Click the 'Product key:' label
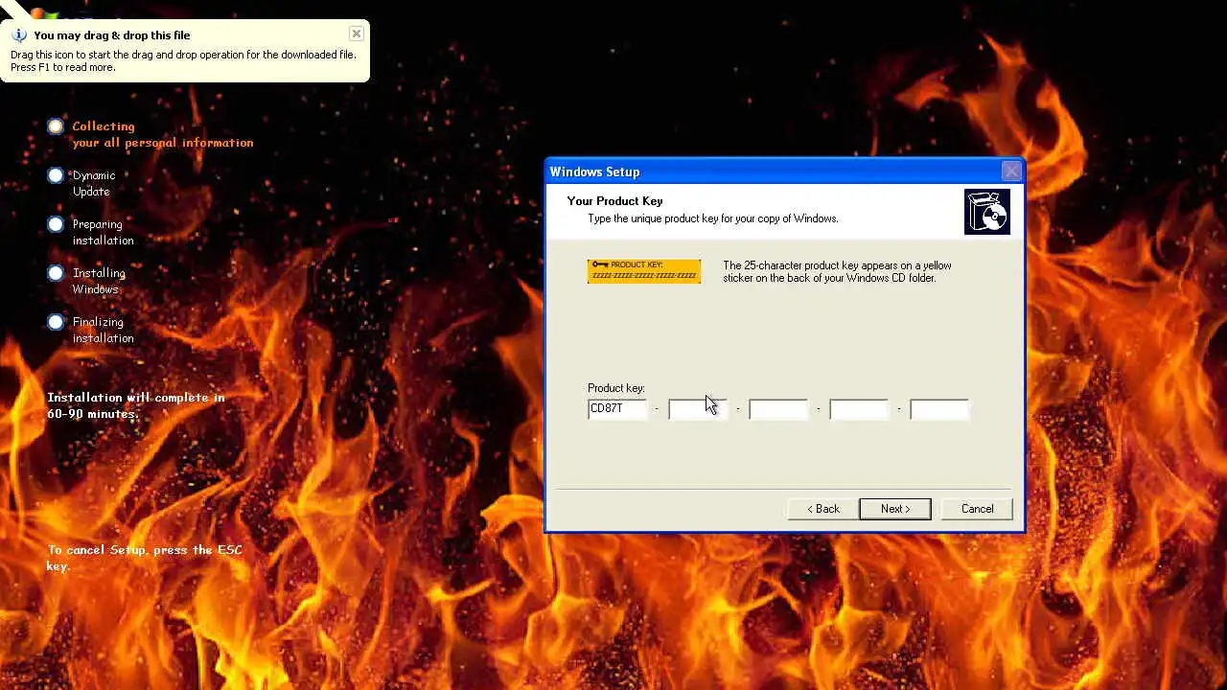1227x690 pixels. 616,388
